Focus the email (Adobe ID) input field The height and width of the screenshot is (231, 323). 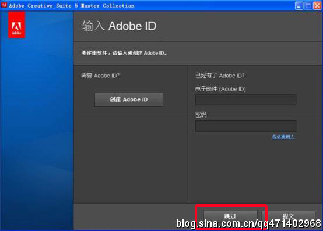(246, 100)
